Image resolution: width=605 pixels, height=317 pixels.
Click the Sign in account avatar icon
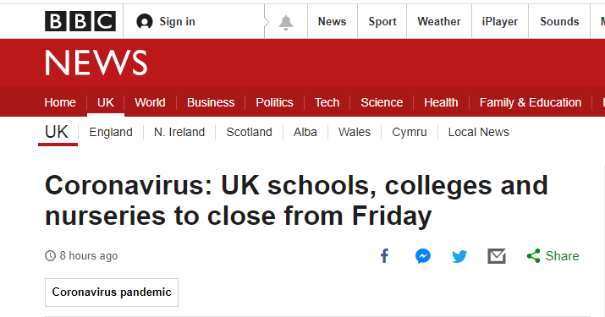[145, 22]
